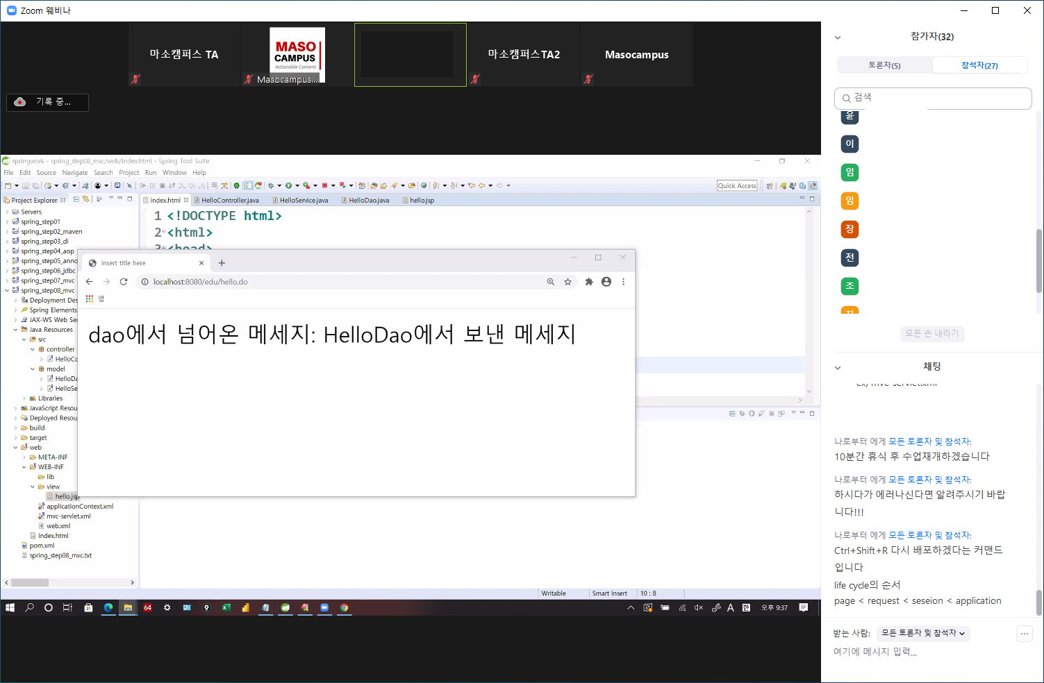Collapse the 참가자 participants panel chevron
Image resolution: width=1044 pixels, height=683 pixels.
[x=838, y=37]
